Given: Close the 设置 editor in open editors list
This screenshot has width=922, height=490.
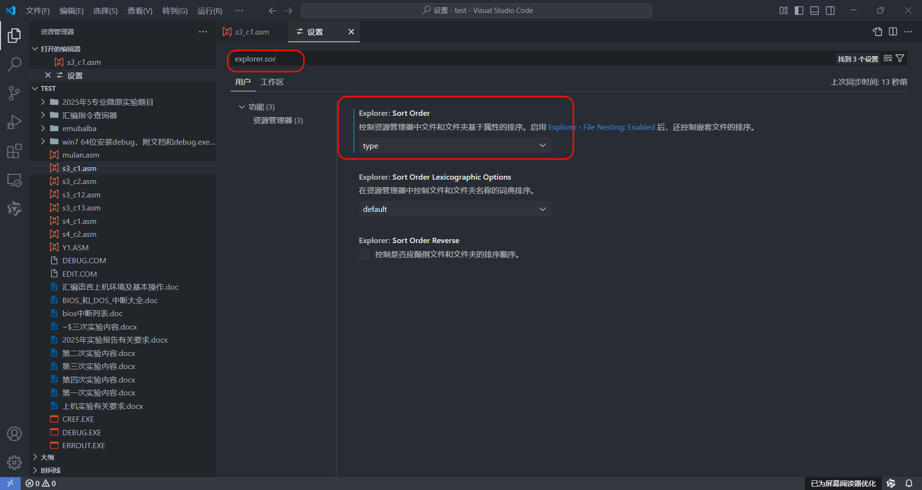Looking at the screenshot, I should pyautogui.click(x=48, y=75).
